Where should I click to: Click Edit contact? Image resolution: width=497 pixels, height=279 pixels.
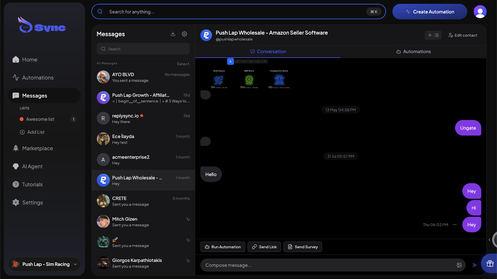point(463,35)
